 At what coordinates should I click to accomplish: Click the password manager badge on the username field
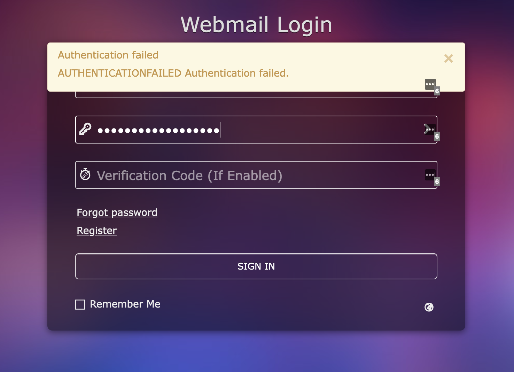[430, 84]
